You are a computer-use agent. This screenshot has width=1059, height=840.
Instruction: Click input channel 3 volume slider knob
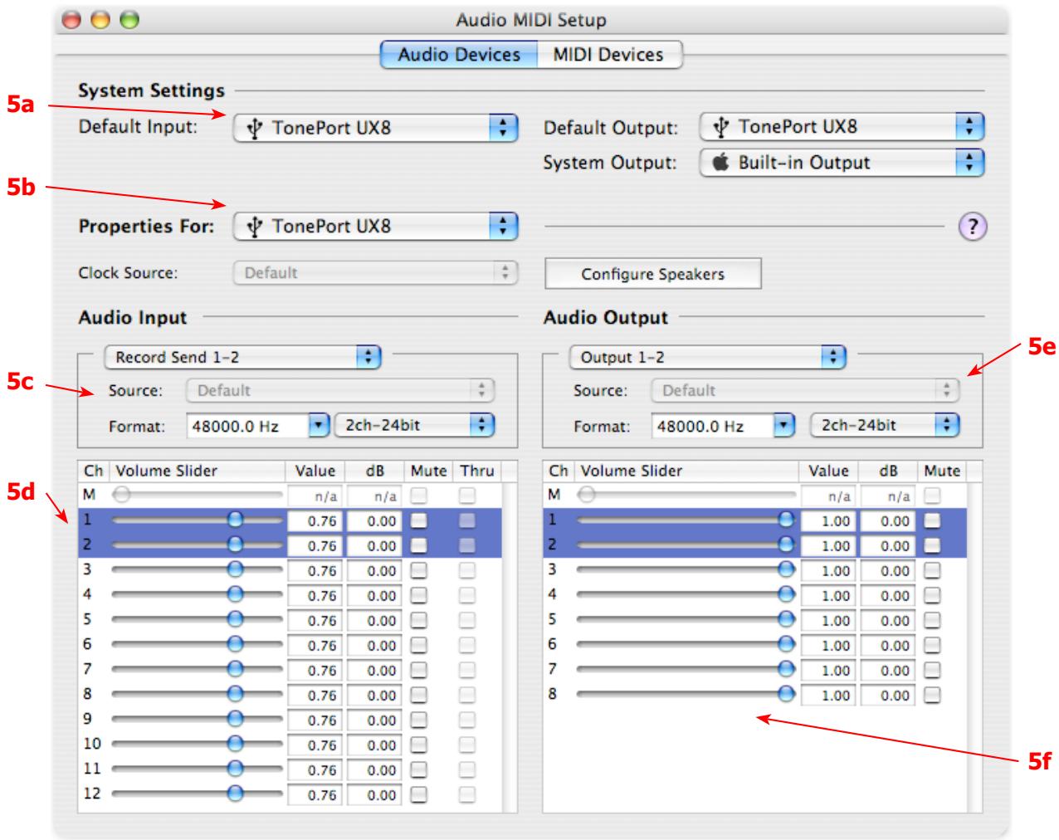coord(236,569)
